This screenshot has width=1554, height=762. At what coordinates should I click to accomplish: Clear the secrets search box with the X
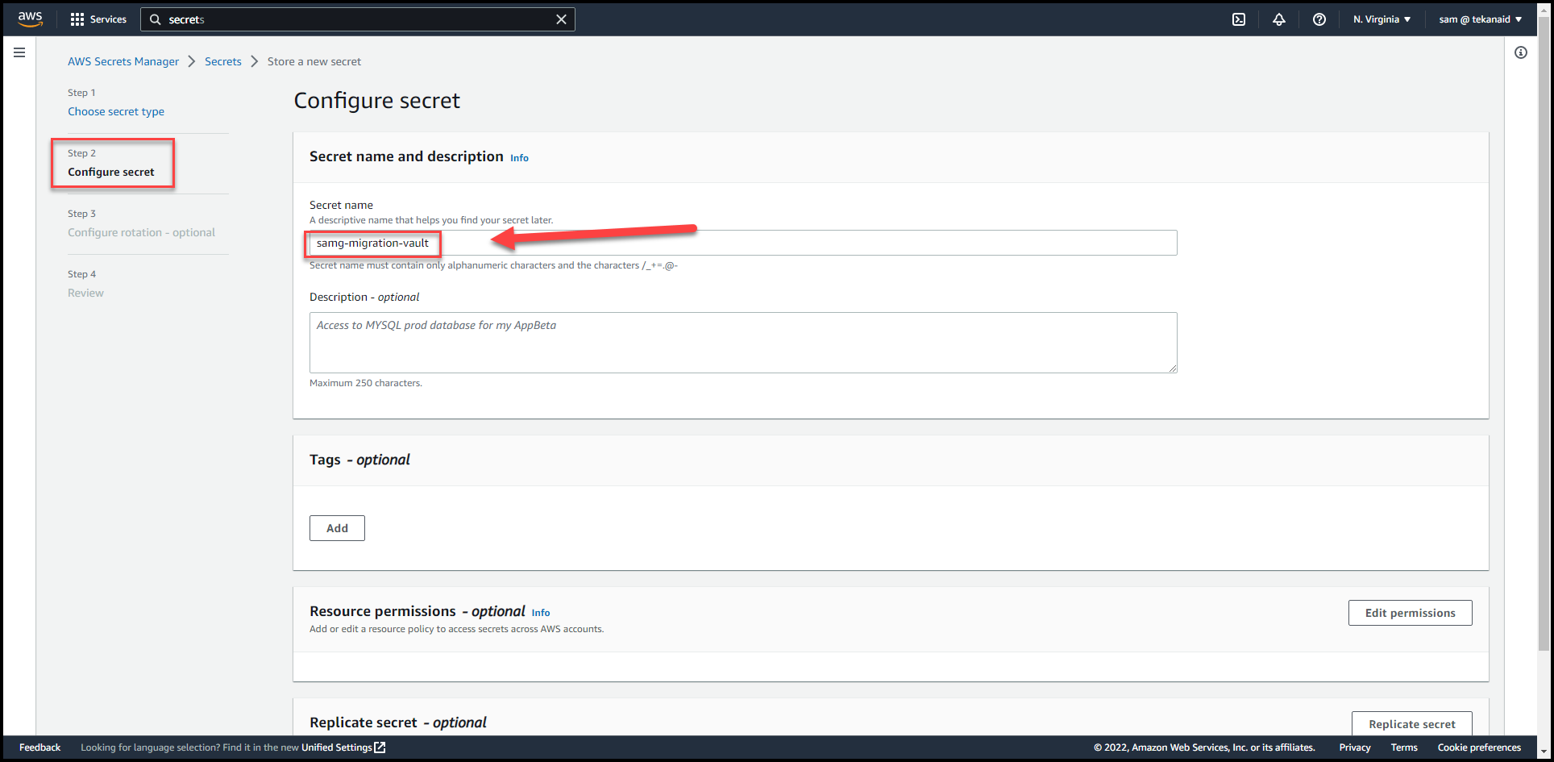tap(561, 19)
